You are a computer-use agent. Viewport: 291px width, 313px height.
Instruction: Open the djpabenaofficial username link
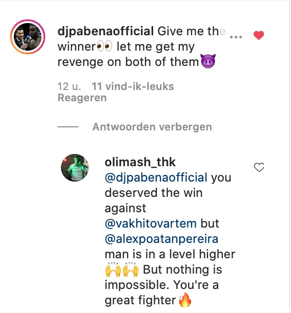tap(106, 31)
